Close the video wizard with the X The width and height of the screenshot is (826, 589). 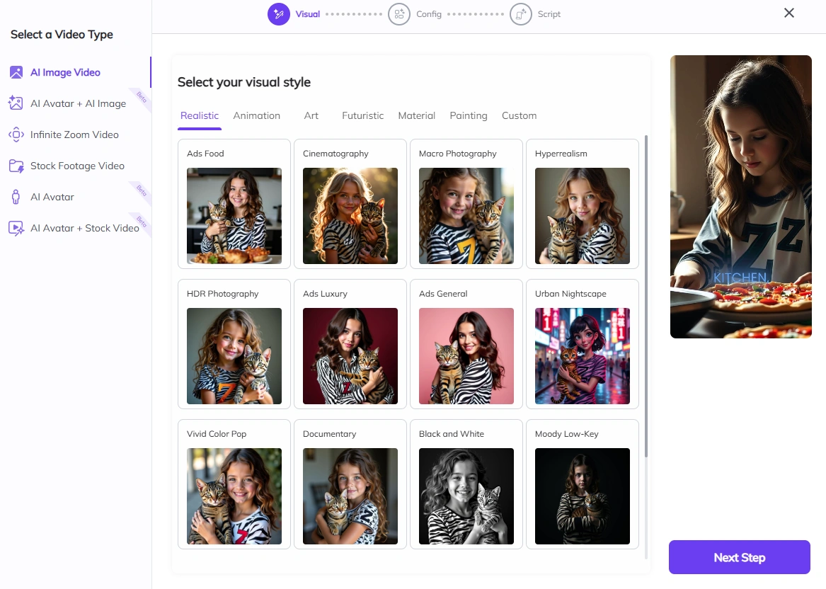click(x=788, y=13)
